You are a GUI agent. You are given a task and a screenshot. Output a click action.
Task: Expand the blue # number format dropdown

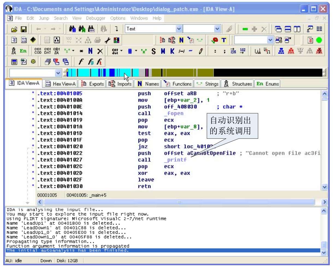coord(136,51)
